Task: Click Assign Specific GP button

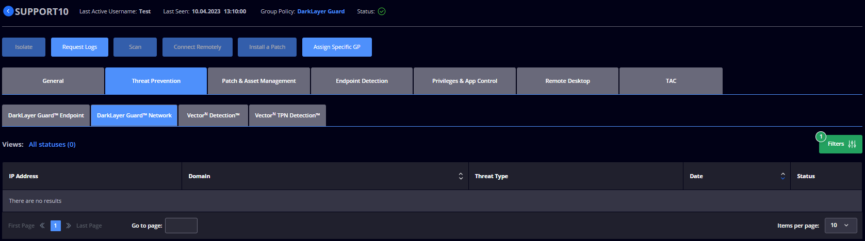Action: point(337,47)
